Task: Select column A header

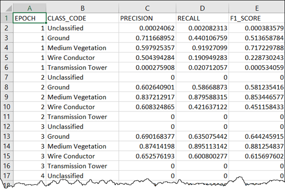Action: coord(29,8)
